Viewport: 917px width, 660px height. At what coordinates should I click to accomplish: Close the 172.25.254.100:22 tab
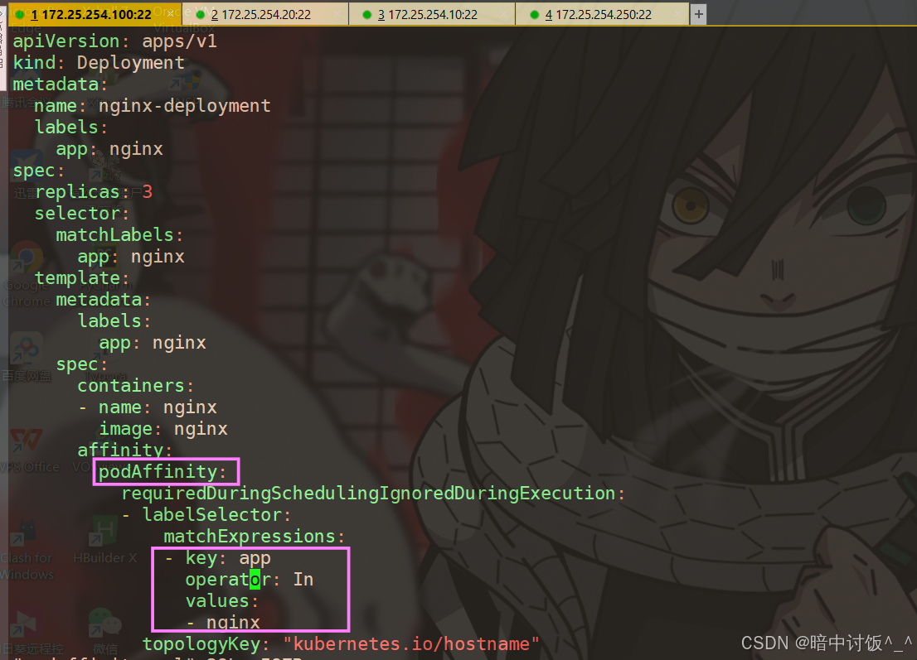170,13
